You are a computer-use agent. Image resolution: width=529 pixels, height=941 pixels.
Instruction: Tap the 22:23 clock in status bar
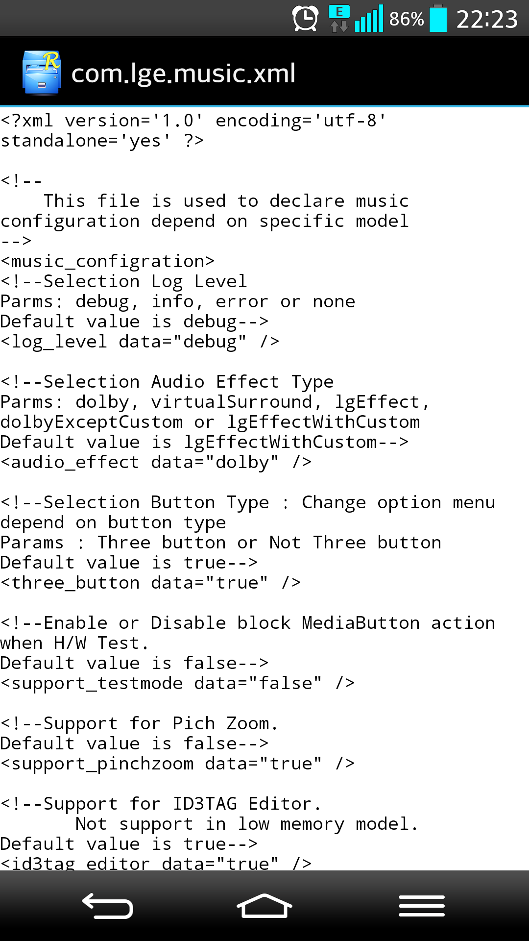[x=487, y=20]
